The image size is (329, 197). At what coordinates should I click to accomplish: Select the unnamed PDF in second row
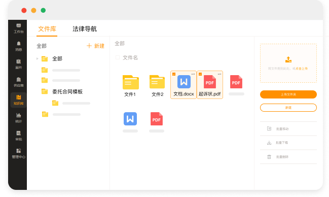tap(157, 119)
